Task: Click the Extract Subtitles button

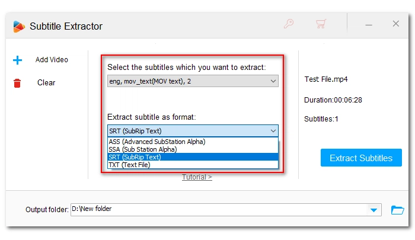Action: point(361,158)
